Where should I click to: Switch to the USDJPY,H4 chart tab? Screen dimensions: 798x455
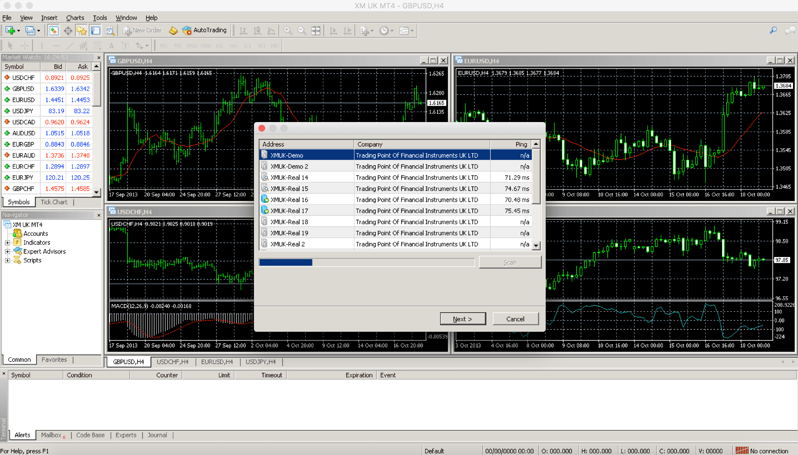pyautogui.click(x=261, y=362)
